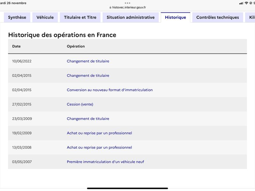Select the Historique tab
Image resolution: width=255 pixels, height=191 pixels.
[176, 18]
